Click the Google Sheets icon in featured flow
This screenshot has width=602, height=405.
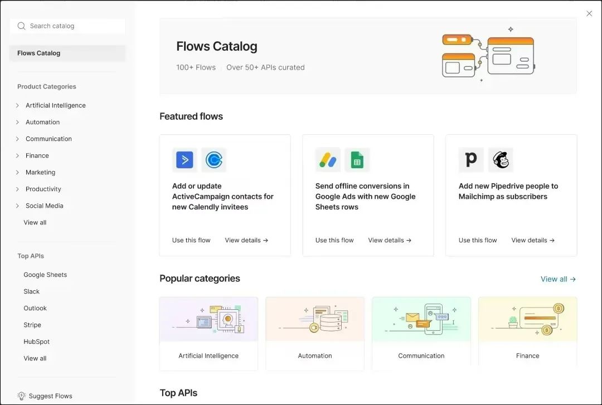(357, 160)
